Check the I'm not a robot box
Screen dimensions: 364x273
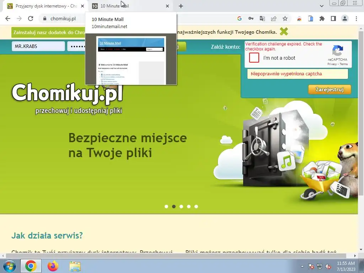pyautogui.click(x=254, y=58)
